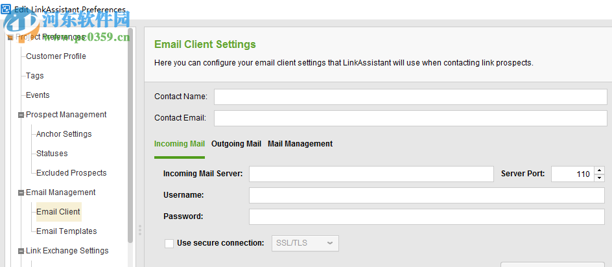Click the Contact Email input field
Image resolution: width=612 pixels, height=267 pixels.
click(410, 118)
